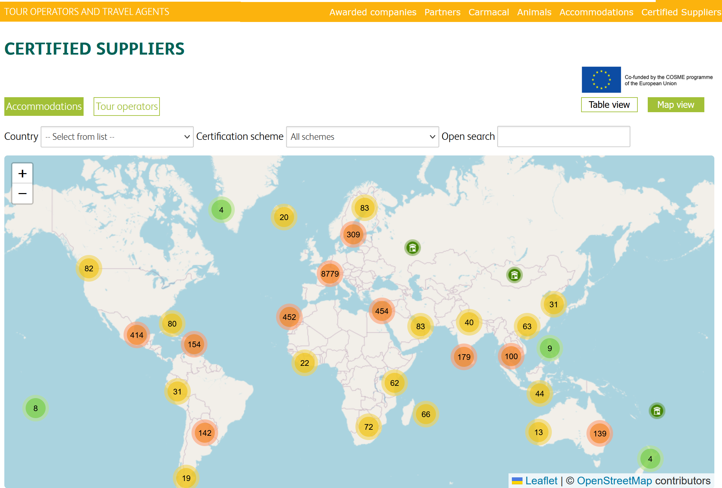
Task: Open the OpenStreetMap link
Action: (x=614, y=481)
